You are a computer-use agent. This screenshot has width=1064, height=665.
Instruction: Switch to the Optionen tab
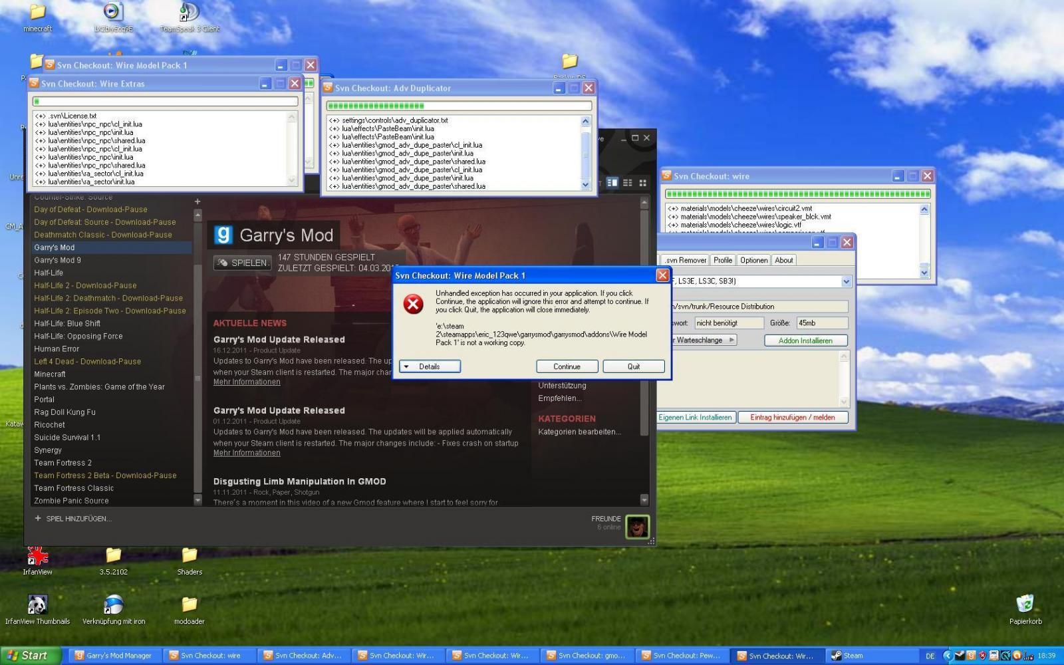point(753,260)
